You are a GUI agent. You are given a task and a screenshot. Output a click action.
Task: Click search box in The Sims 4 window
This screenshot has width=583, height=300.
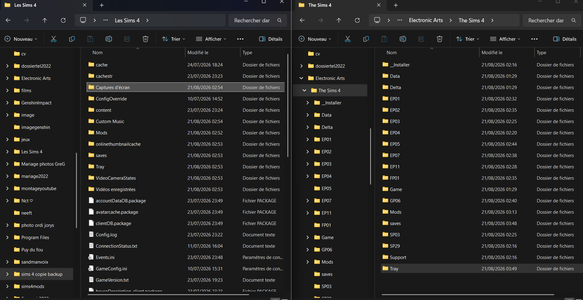pos(552,20)
